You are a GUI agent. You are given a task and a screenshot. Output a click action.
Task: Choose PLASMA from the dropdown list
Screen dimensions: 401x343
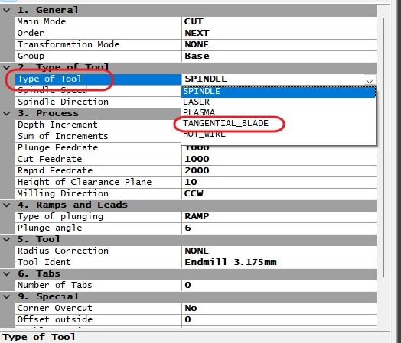(x=279, y=112)
